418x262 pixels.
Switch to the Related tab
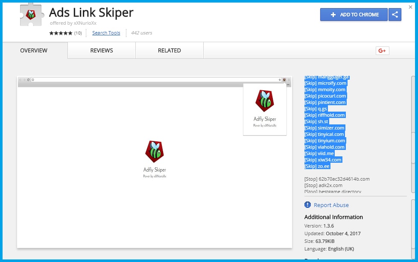coord(169,51)
